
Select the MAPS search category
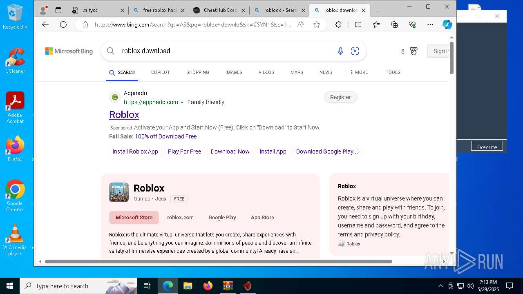click(297, 72)
